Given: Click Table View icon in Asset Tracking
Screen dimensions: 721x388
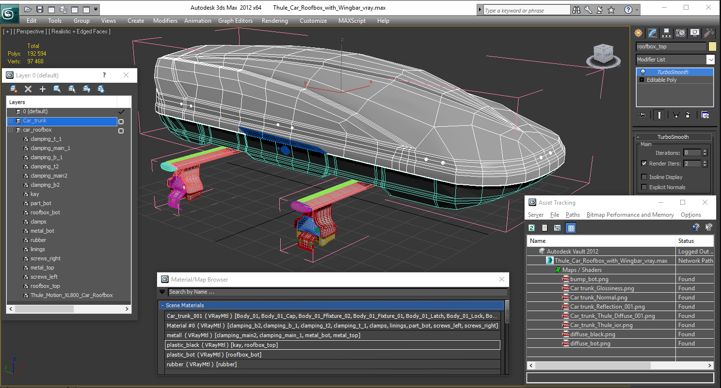Looking at the screenshot, I should [571, 228].
